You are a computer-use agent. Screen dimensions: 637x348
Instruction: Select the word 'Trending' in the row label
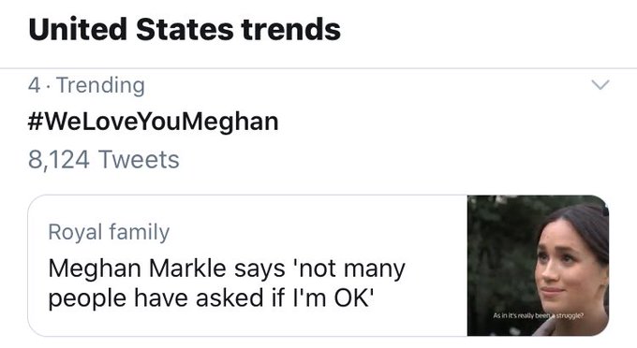click(101, 85)
